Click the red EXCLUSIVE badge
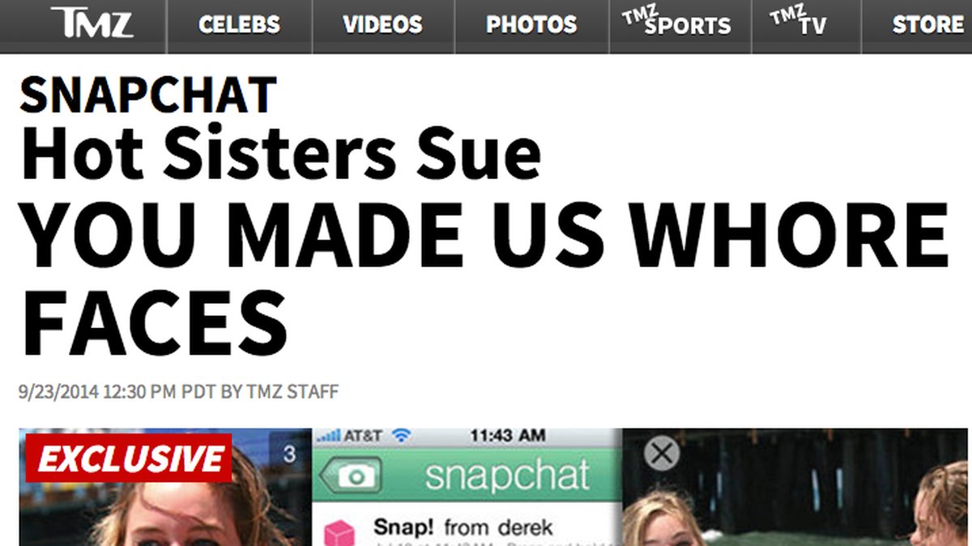Screen dimensions: 972x546 click(x=129, y=459)
